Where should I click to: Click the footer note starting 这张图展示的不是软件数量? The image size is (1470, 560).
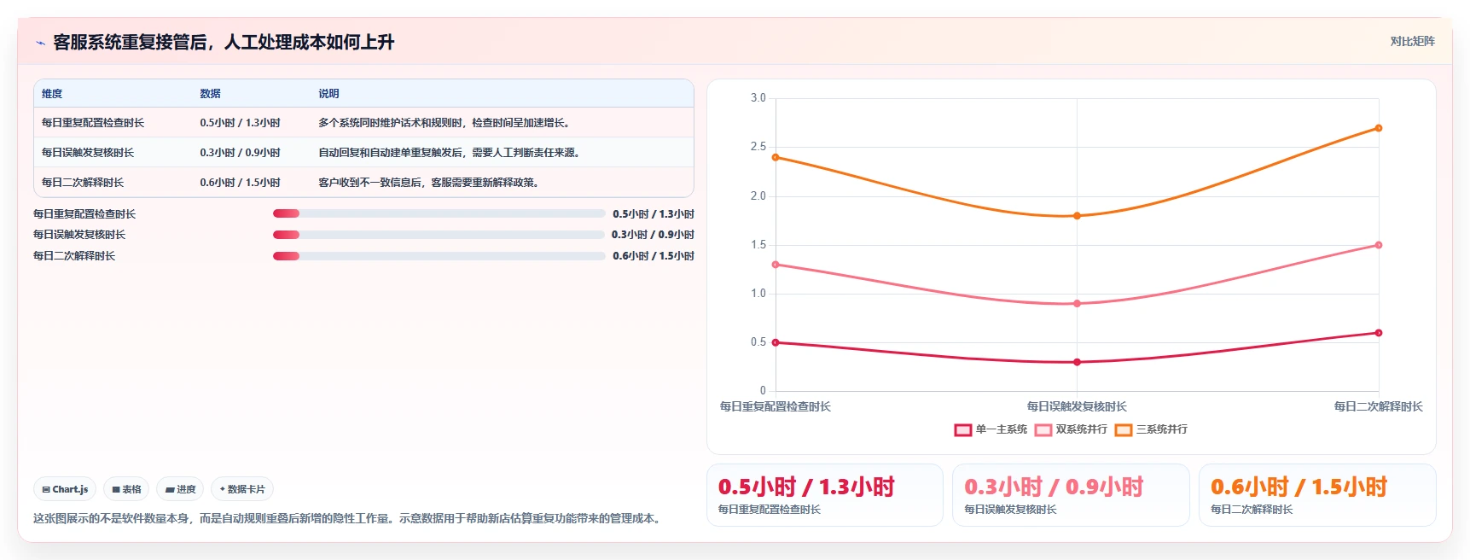pos(349,518)
